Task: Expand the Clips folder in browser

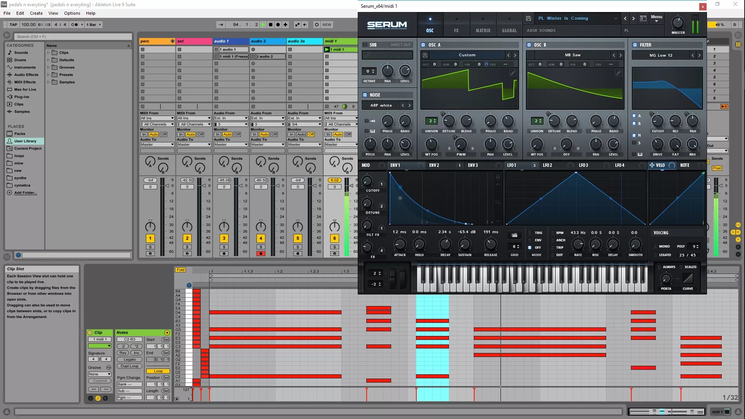Action: (x=49, y=52)
